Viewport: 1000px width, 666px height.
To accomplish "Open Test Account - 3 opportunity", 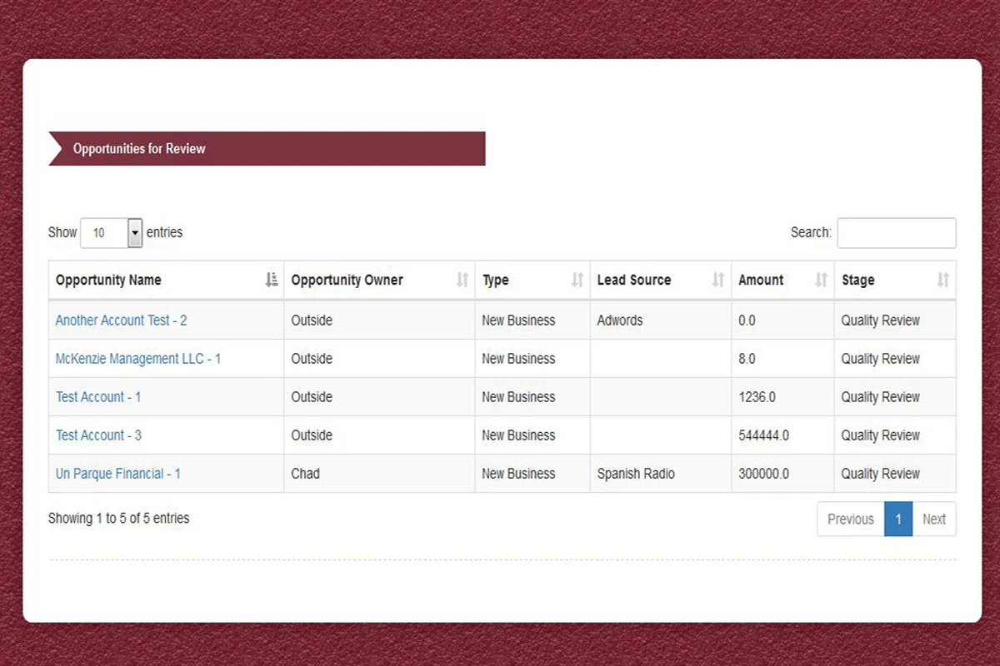I will (98, 435).
